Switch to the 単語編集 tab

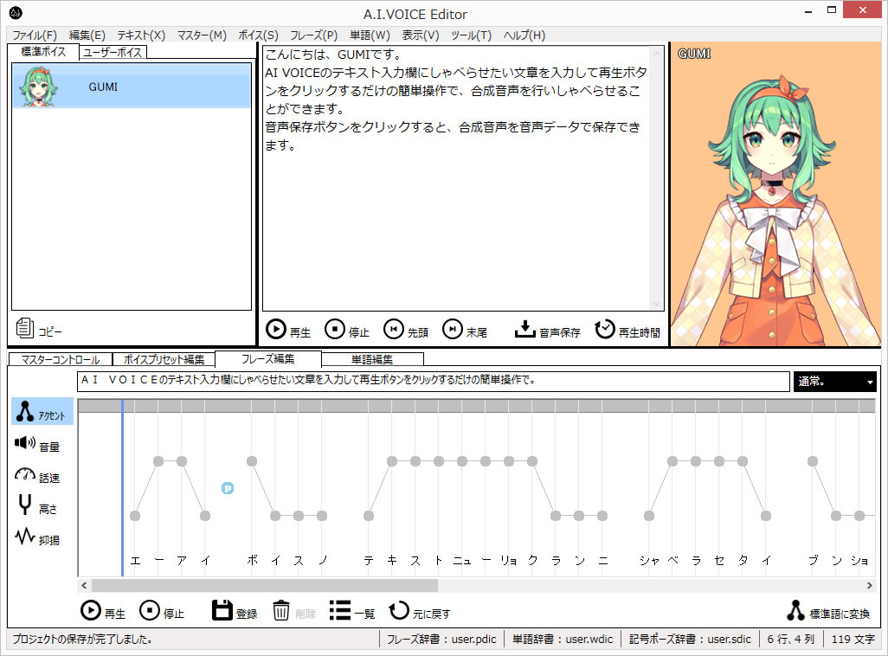coord(372,359)
